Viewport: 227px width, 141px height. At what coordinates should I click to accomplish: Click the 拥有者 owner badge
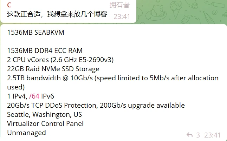[119, 5]
